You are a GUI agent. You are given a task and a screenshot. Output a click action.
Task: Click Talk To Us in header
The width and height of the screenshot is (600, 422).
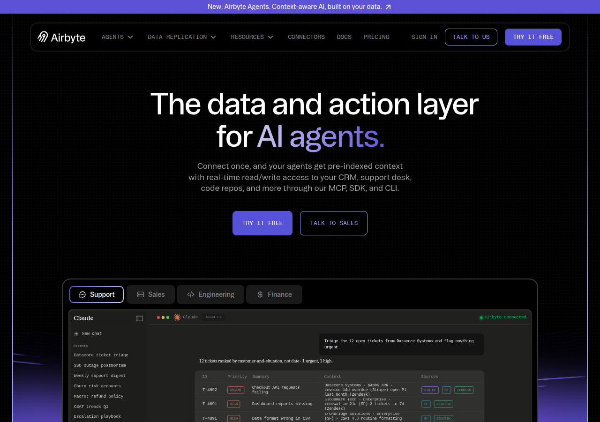471,37
